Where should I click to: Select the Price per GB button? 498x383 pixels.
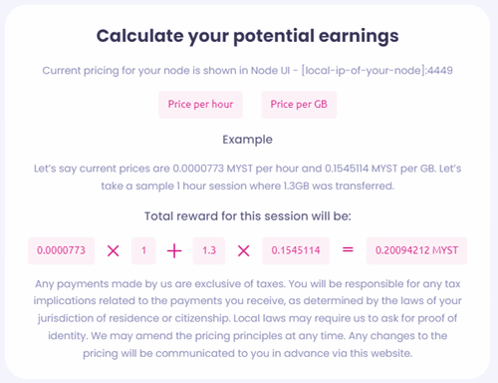(x=299, y=105)
